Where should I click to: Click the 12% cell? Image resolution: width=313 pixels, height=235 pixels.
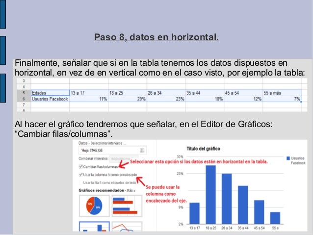(243, 99)
